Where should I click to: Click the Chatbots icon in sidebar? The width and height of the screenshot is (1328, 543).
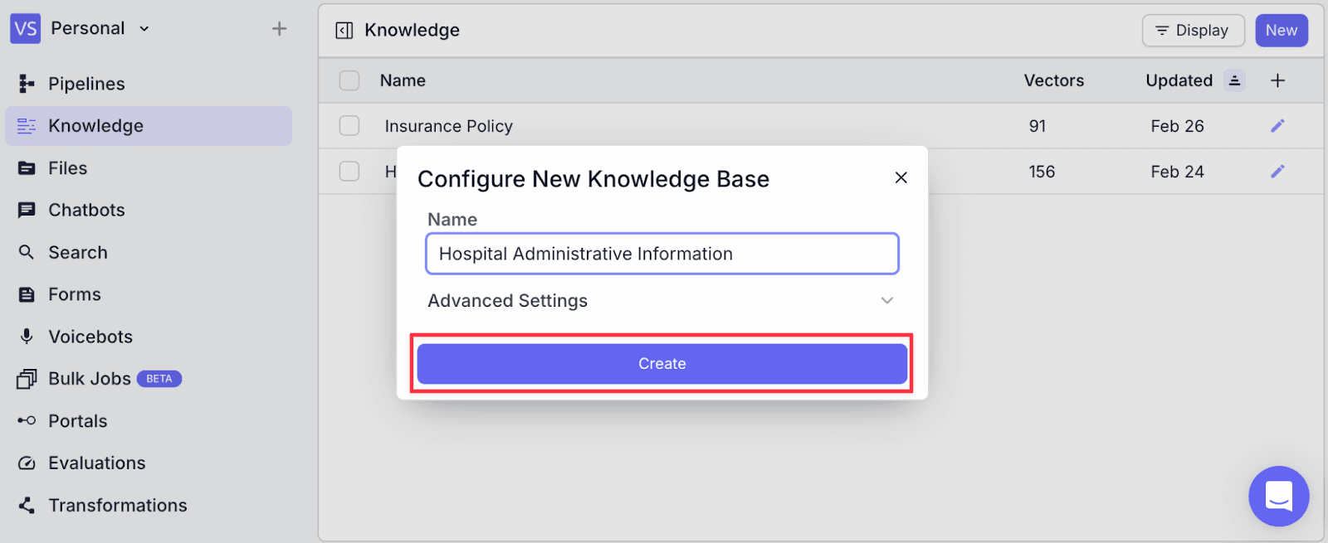click(x=27, y=210)
